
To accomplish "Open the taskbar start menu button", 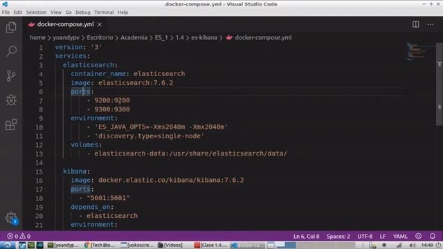I will click(x=8, y=245).
